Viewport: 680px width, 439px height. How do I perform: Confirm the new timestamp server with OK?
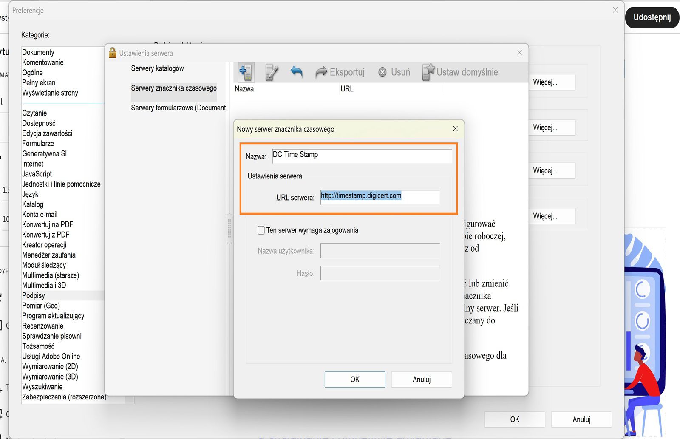(x=355, y=380)
